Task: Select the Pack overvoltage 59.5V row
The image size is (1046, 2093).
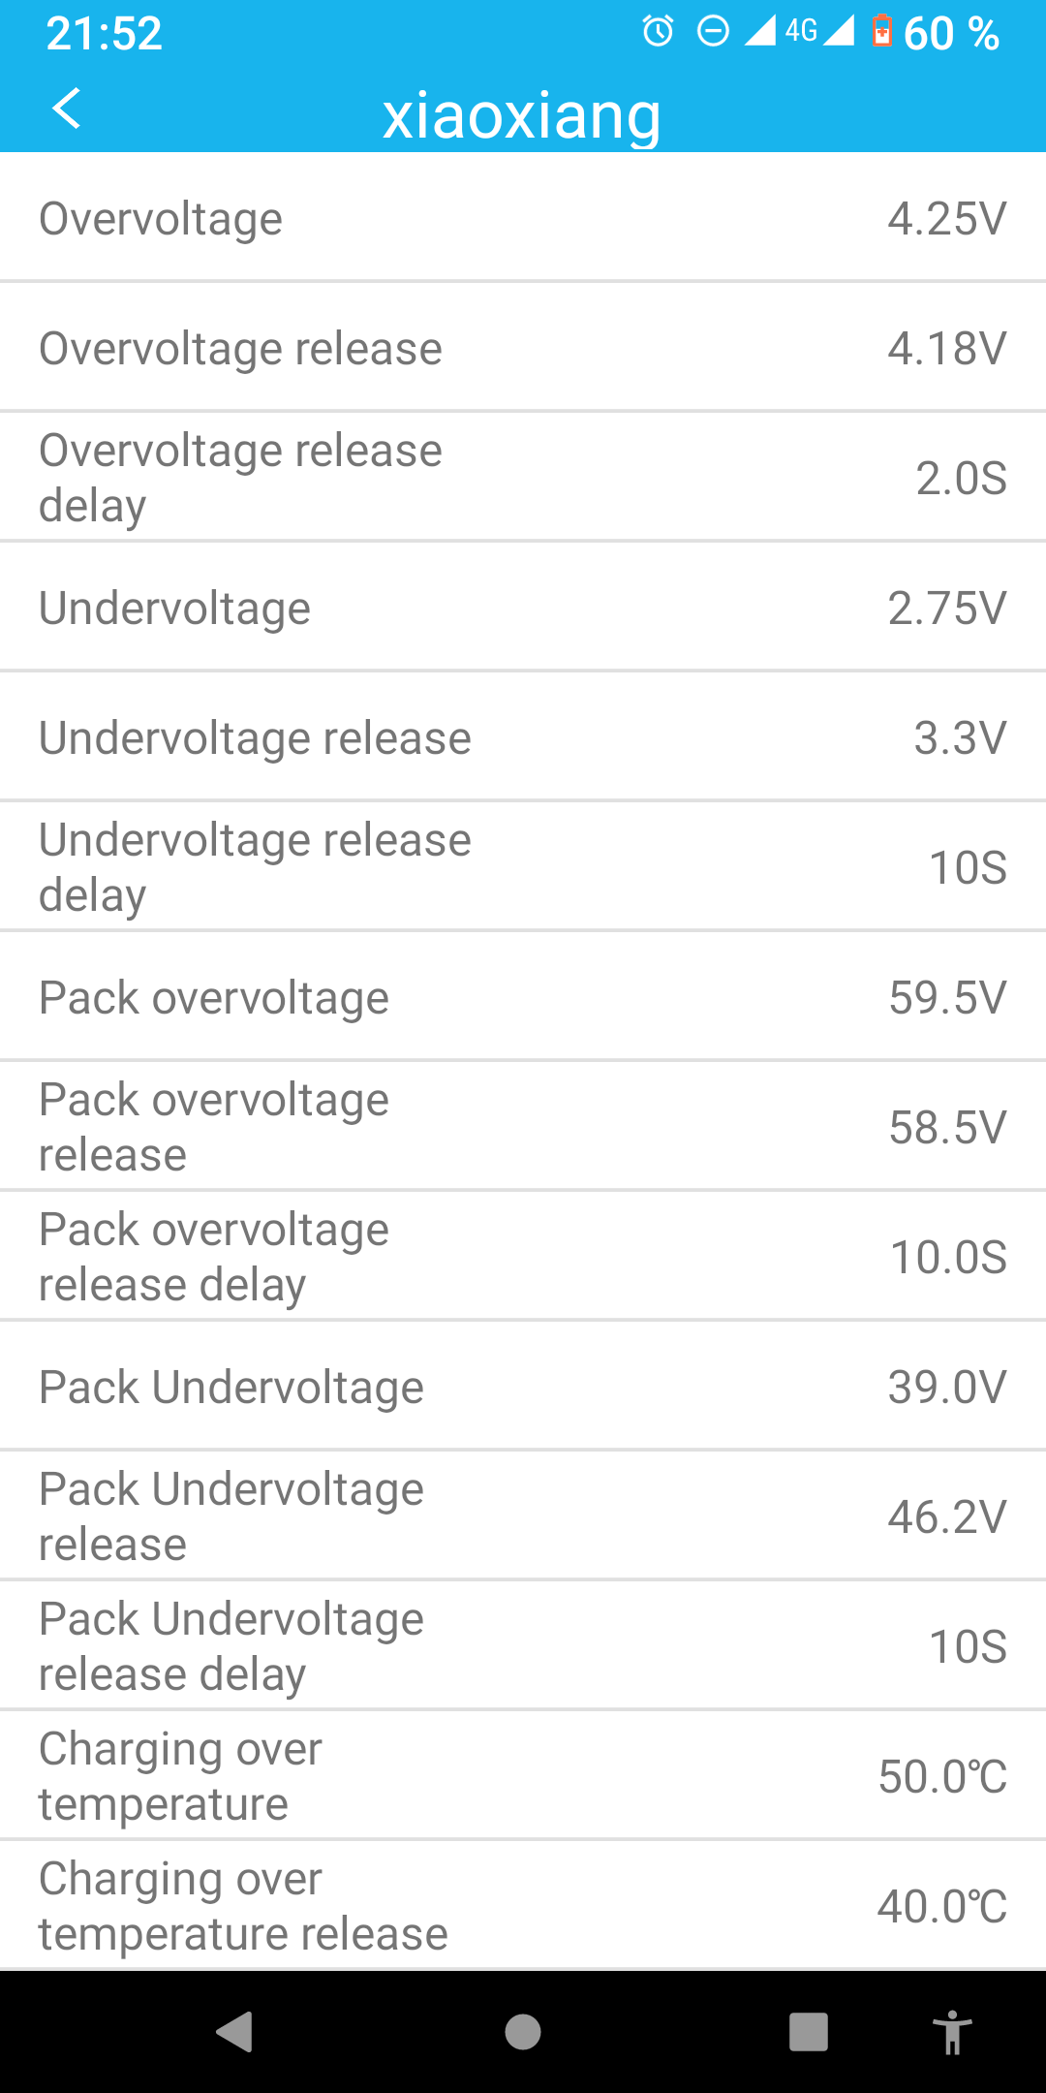Action: [x=523, y=998]
